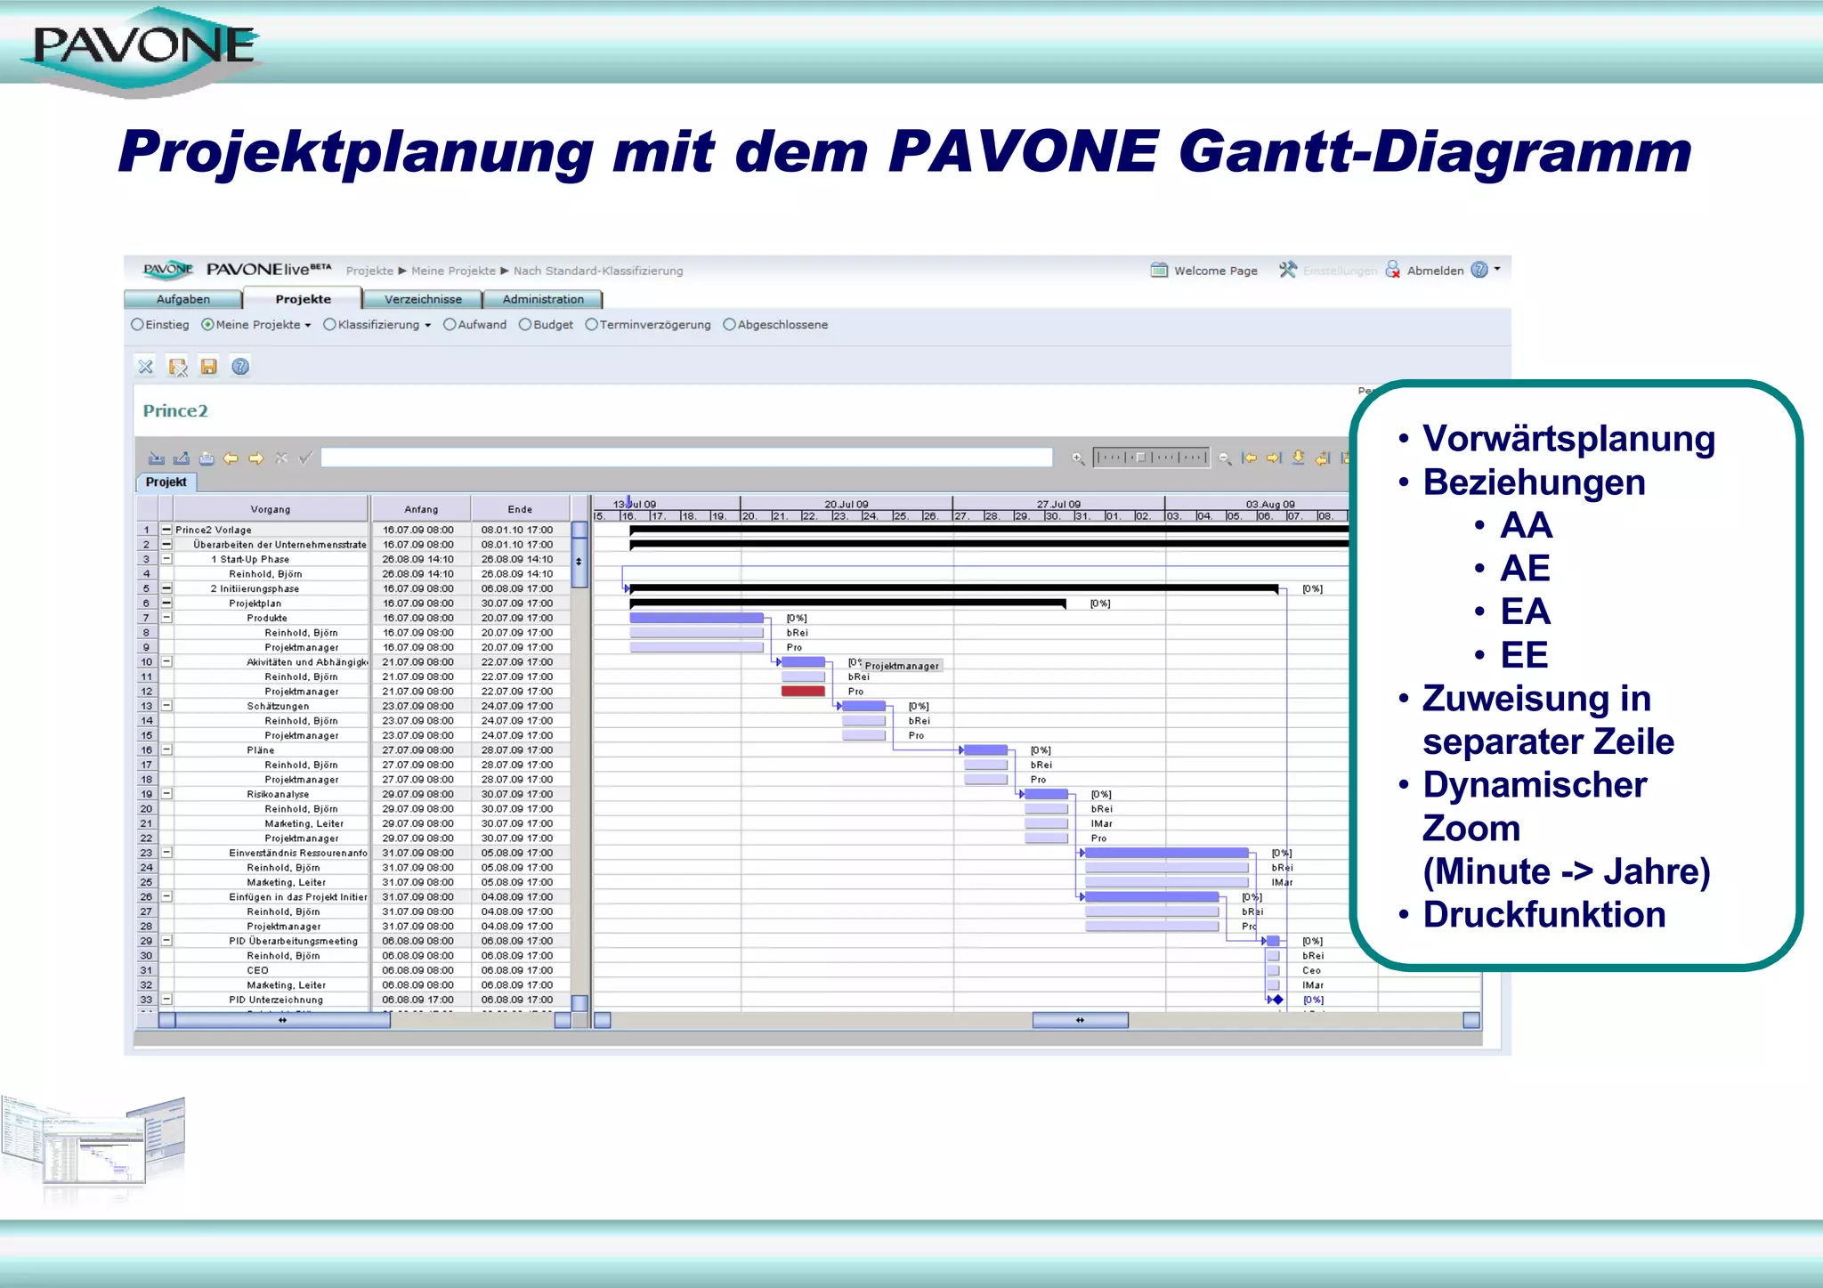Click the yellow download arrow icon
1823x1288 pixels.
point(1299,458)
